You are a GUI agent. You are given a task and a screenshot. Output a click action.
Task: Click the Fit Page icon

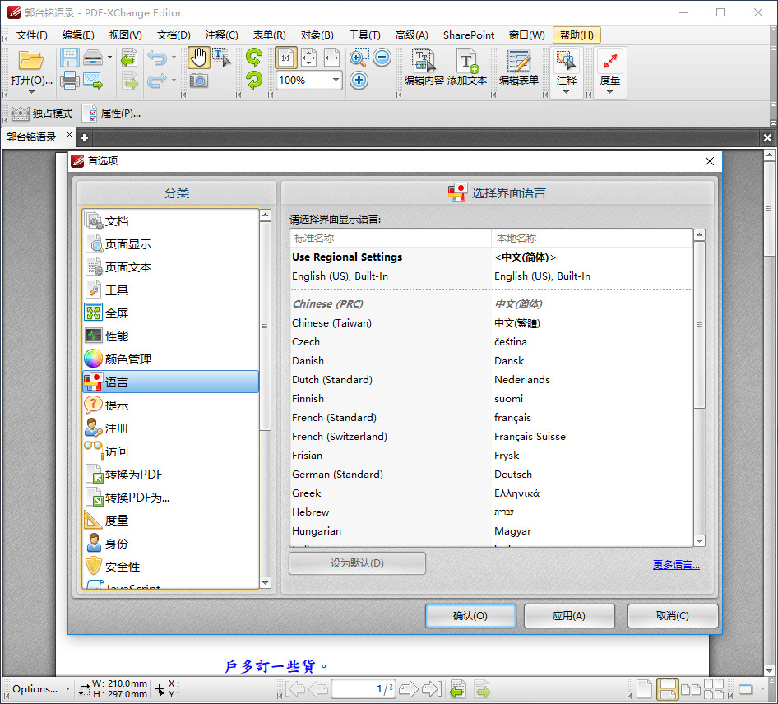308,58
